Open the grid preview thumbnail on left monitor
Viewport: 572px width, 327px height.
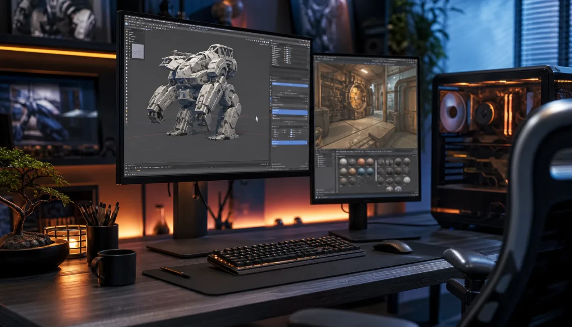(x=138, y=51)
